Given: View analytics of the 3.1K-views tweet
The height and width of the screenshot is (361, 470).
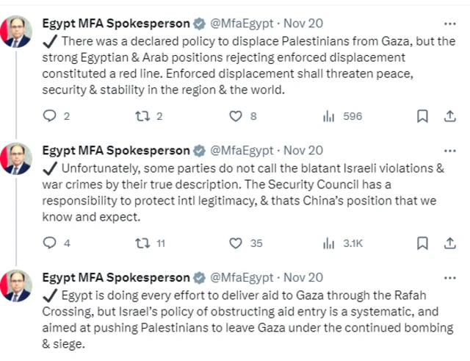Looking at the screenshot, I should click(329, 243).
